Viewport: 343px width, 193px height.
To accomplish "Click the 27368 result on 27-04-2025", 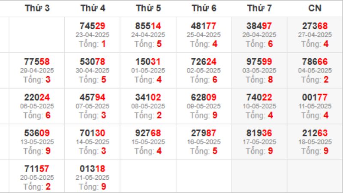I will pos(315,26).
